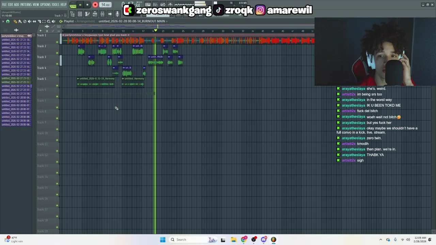Viewport: 436px width, 245px height.
Task: Open the EDIT menu
Action: (11, 4)
